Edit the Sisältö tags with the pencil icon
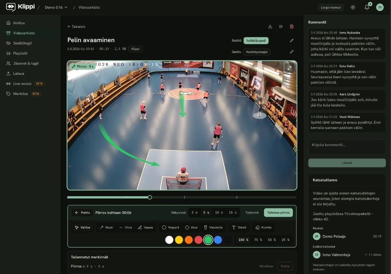The height and width of the screenshot is (274, 391). click(x=291, y=40)
